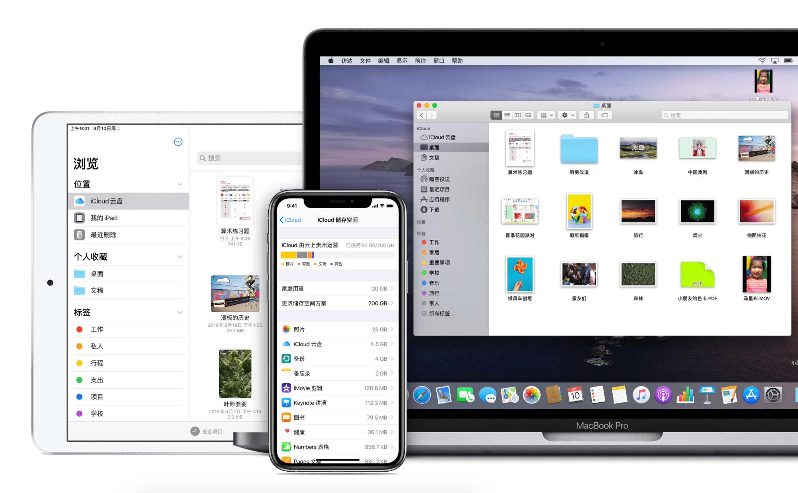Open the 帮助 menu
The height and width of the screenshot is (493, 798).
tap(457, 61)
